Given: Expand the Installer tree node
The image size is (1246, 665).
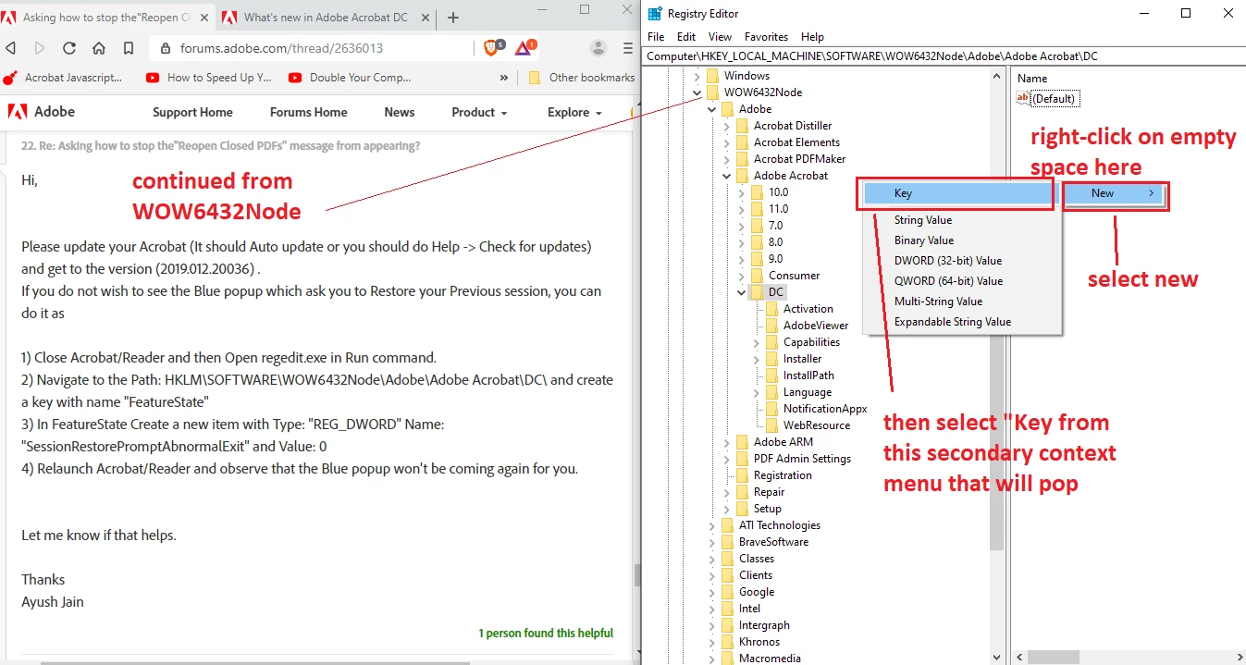Looking at the screenshot, I should (756, 359).
